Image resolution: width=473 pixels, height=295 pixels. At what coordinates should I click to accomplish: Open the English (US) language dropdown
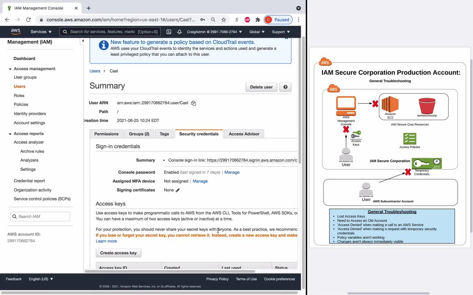[41, 279]
